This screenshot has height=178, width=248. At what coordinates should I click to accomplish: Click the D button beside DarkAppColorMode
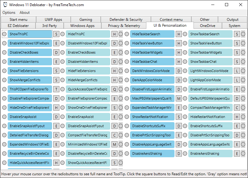point(179,80)
